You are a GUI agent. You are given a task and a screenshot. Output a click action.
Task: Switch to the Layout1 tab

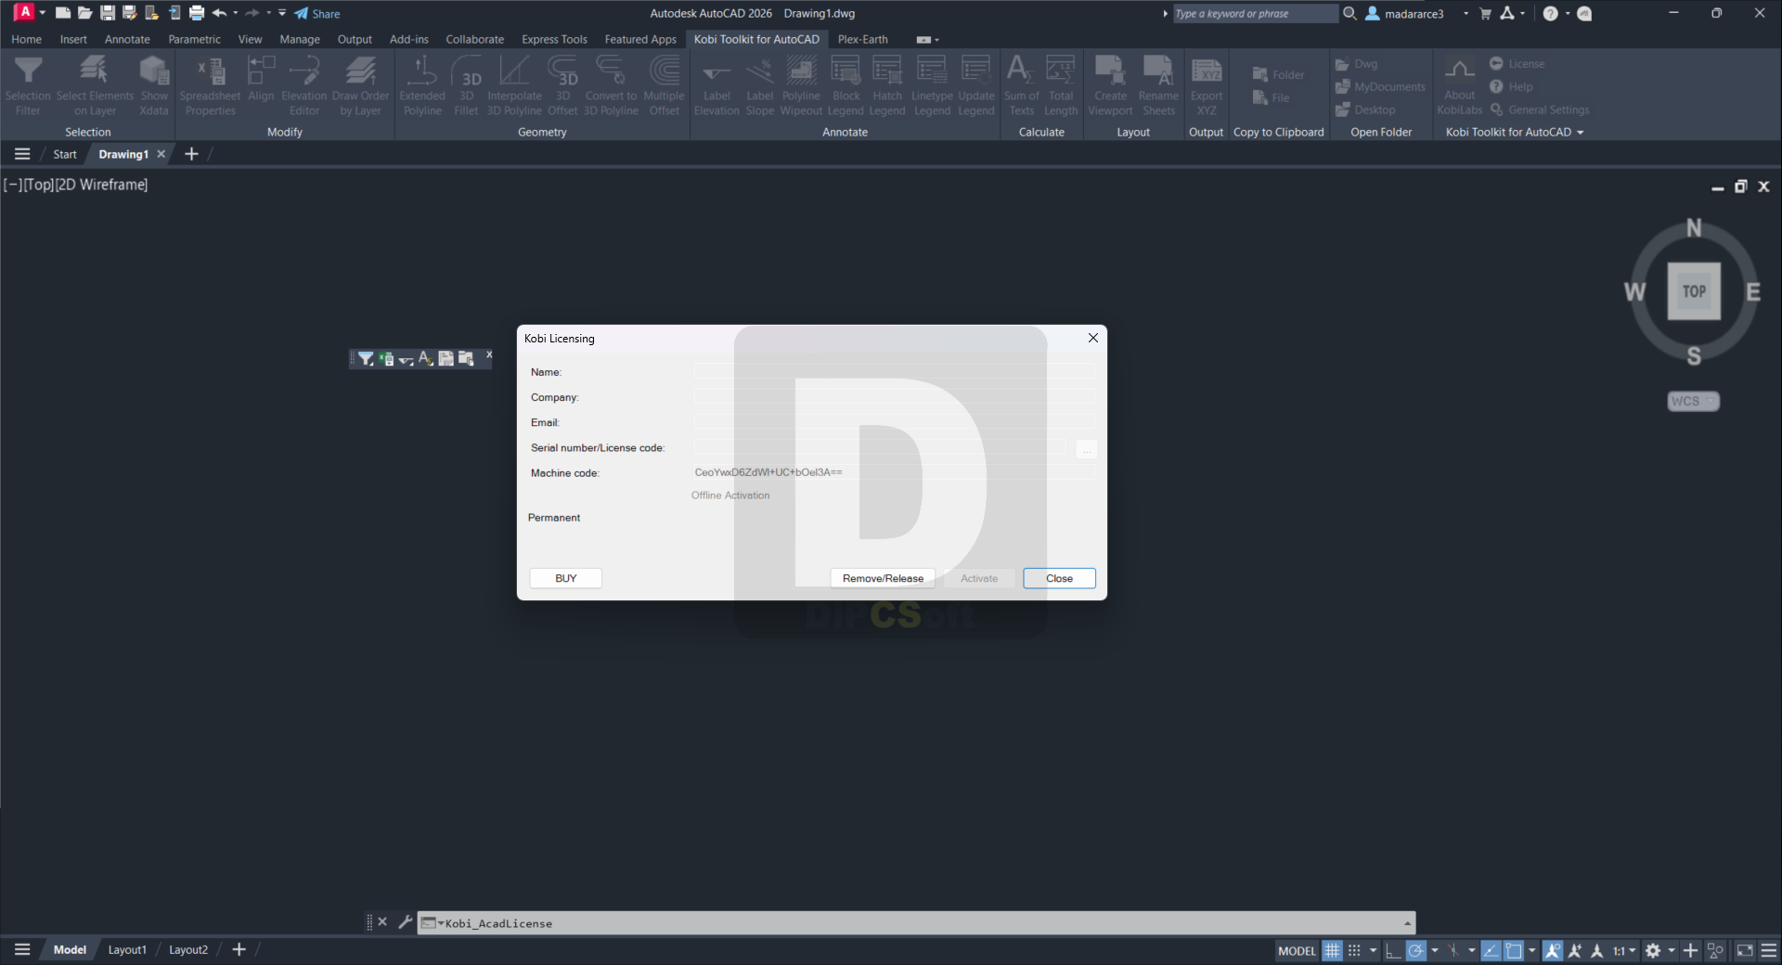tap(127, 949)
